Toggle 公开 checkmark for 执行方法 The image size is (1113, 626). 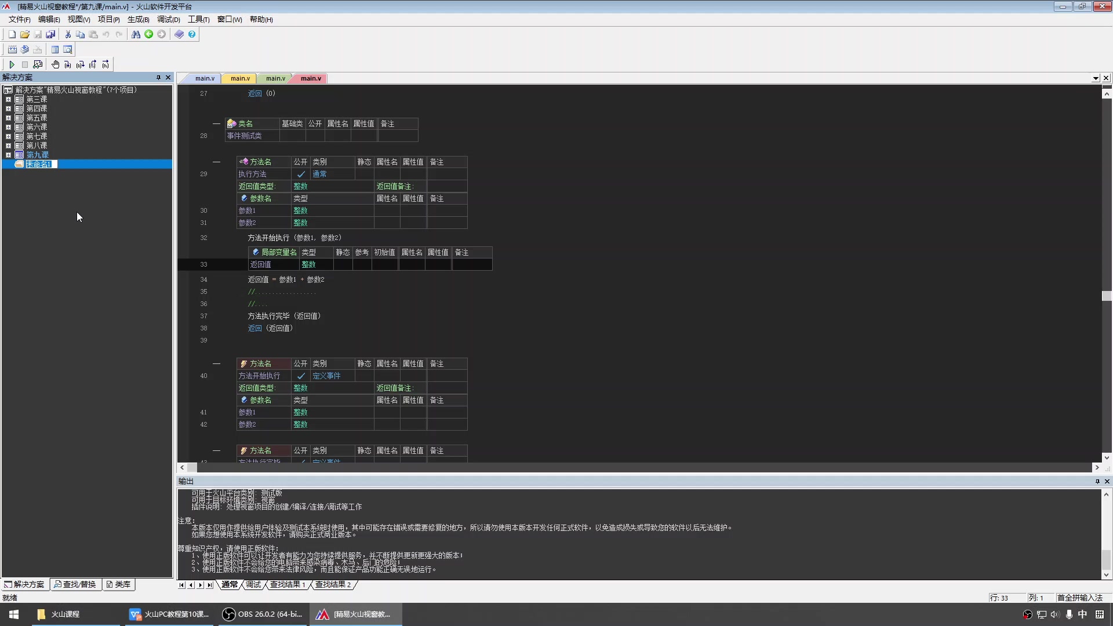[301, 174]
